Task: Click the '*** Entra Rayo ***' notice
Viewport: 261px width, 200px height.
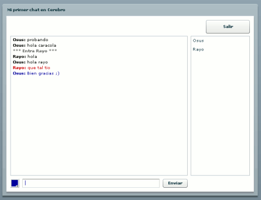Action: (35, 51)
